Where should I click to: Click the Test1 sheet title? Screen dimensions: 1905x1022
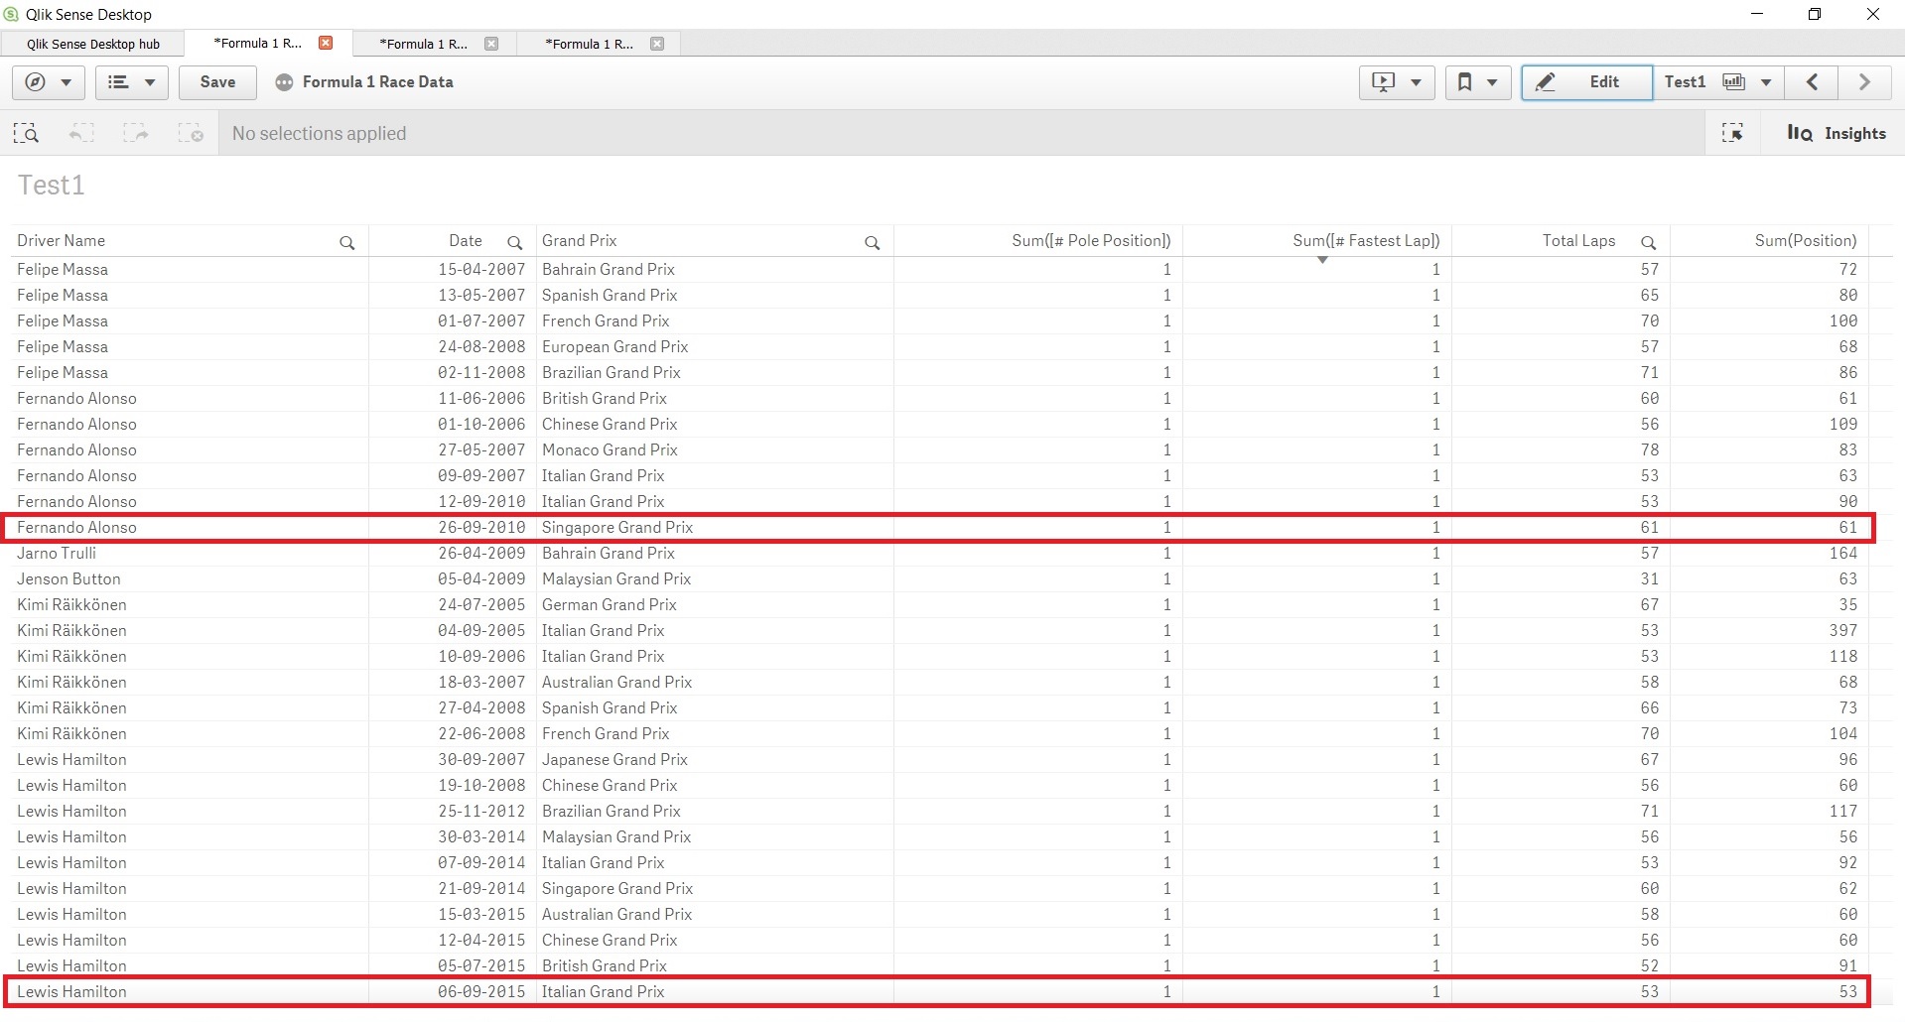(x=52, y=186)
